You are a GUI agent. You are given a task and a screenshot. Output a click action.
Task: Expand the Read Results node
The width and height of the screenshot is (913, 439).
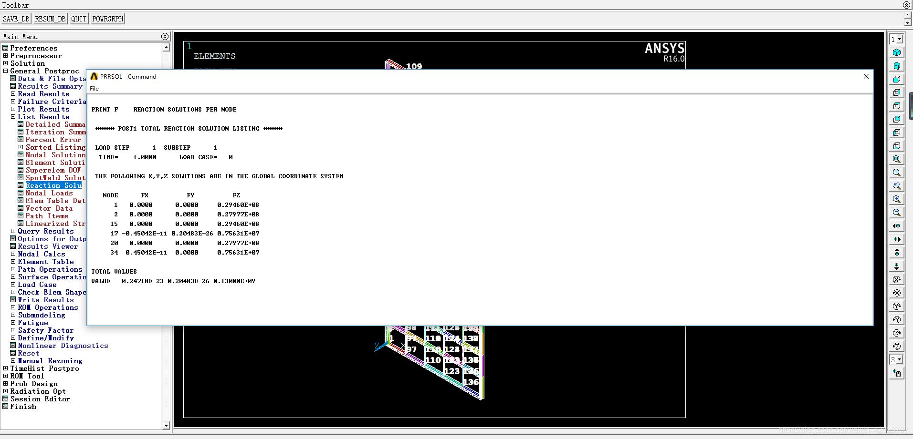tap(13, 94)
